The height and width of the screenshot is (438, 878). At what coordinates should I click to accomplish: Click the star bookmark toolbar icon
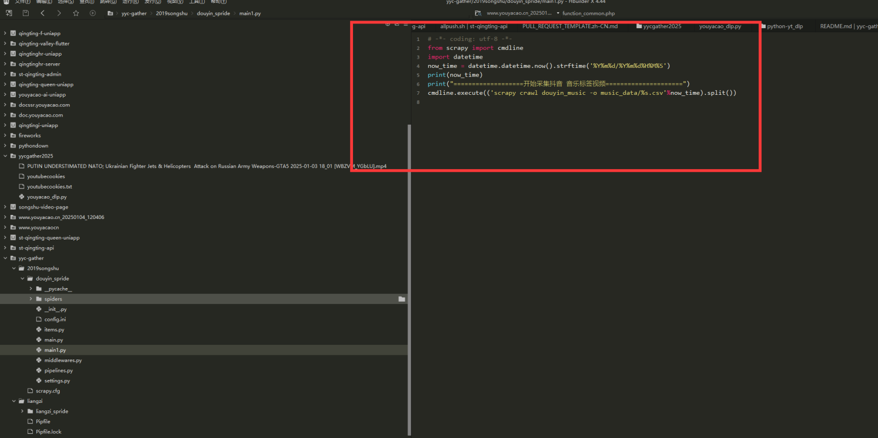point(76,13)
